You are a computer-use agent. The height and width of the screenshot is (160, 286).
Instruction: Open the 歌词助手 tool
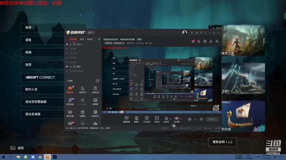tap(95, 113)
